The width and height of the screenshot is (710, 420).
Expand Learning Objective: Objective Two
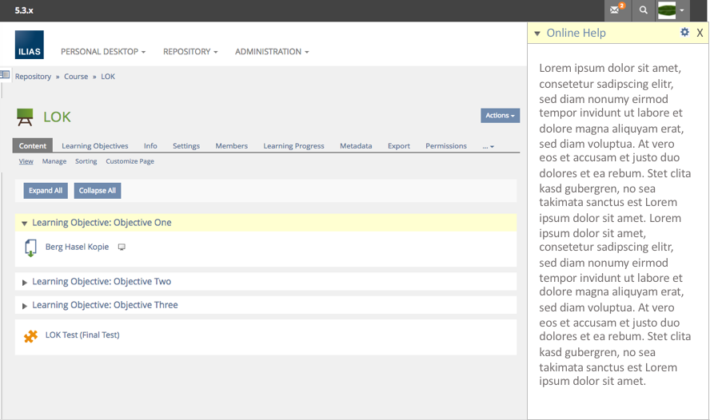(25, 283)
